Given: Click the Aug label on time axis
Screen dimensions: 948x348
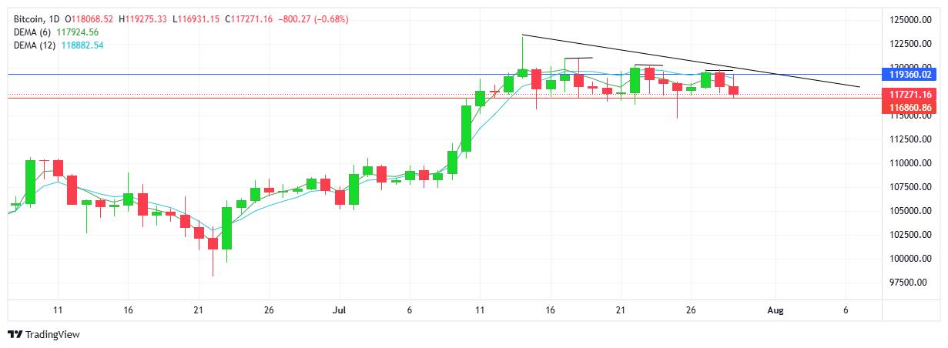Looking at the screenshot, I should (x=775, y=310).
